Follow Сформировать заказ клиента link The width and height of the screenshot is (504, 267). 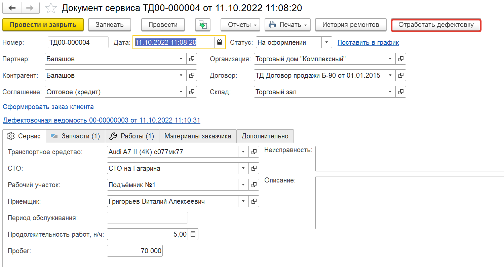coord(48,107)
